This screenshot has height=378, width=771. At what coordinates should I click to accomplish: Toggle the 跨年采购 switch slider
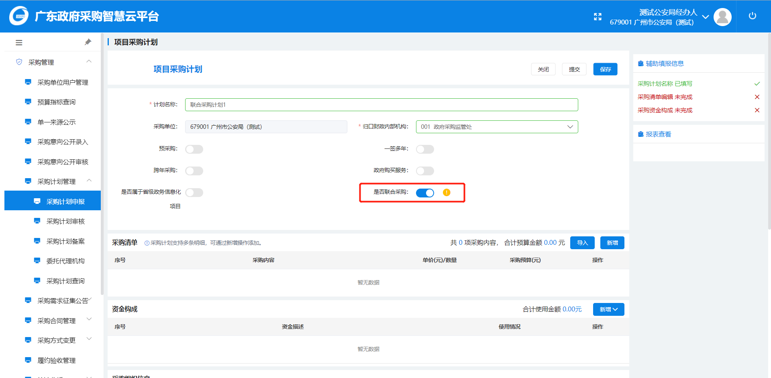[x=194, y=171]
